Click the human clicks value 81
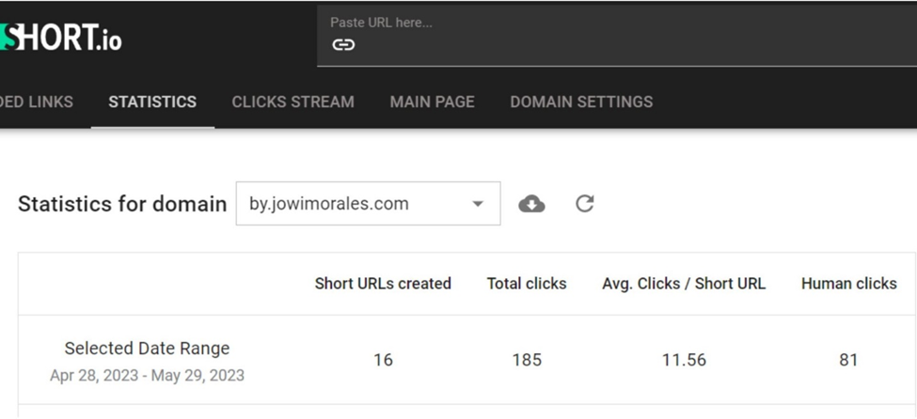 pyautogui.click(x=848, y=360)
